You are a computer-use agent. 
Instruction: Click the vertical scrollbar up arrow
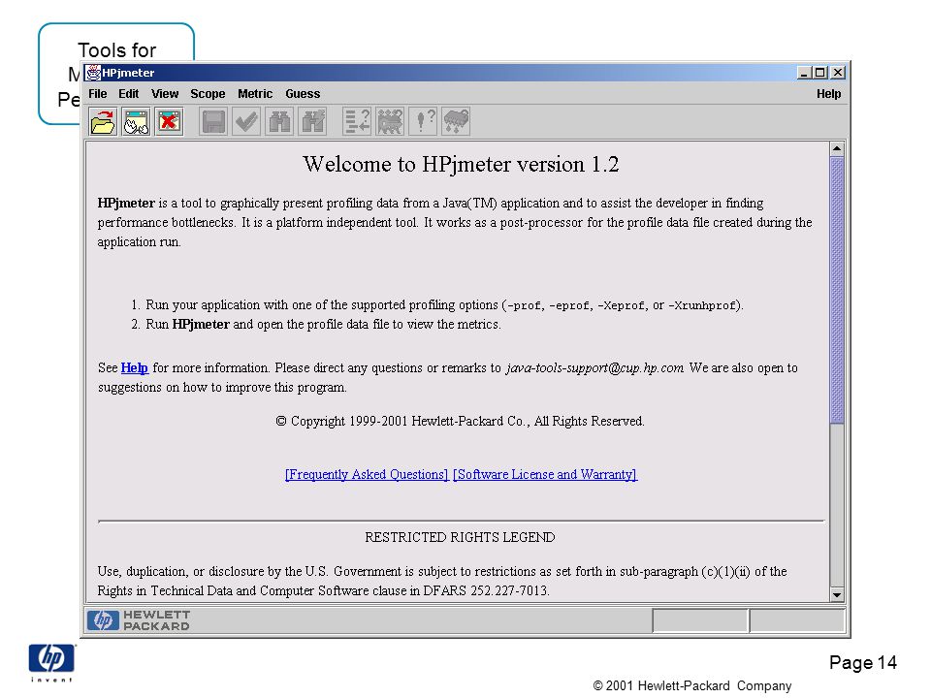tap(837, 148)
